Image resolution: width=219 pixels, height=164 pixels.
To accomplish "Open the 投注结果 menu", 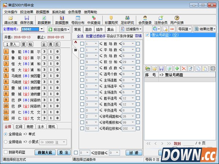I will 27,12.
